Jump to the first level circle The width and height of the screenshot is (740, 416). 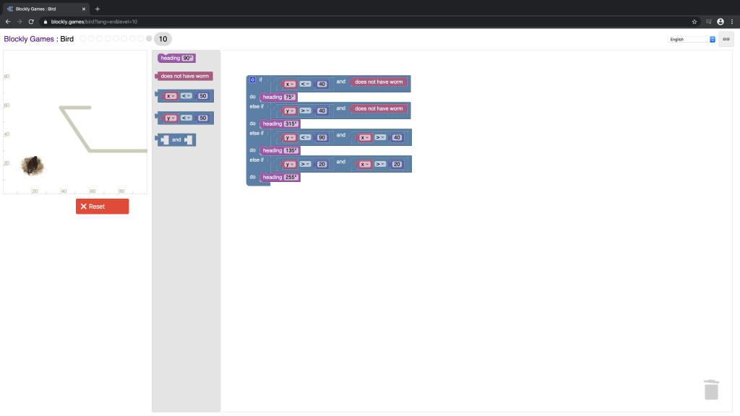(x=83, y=39)
